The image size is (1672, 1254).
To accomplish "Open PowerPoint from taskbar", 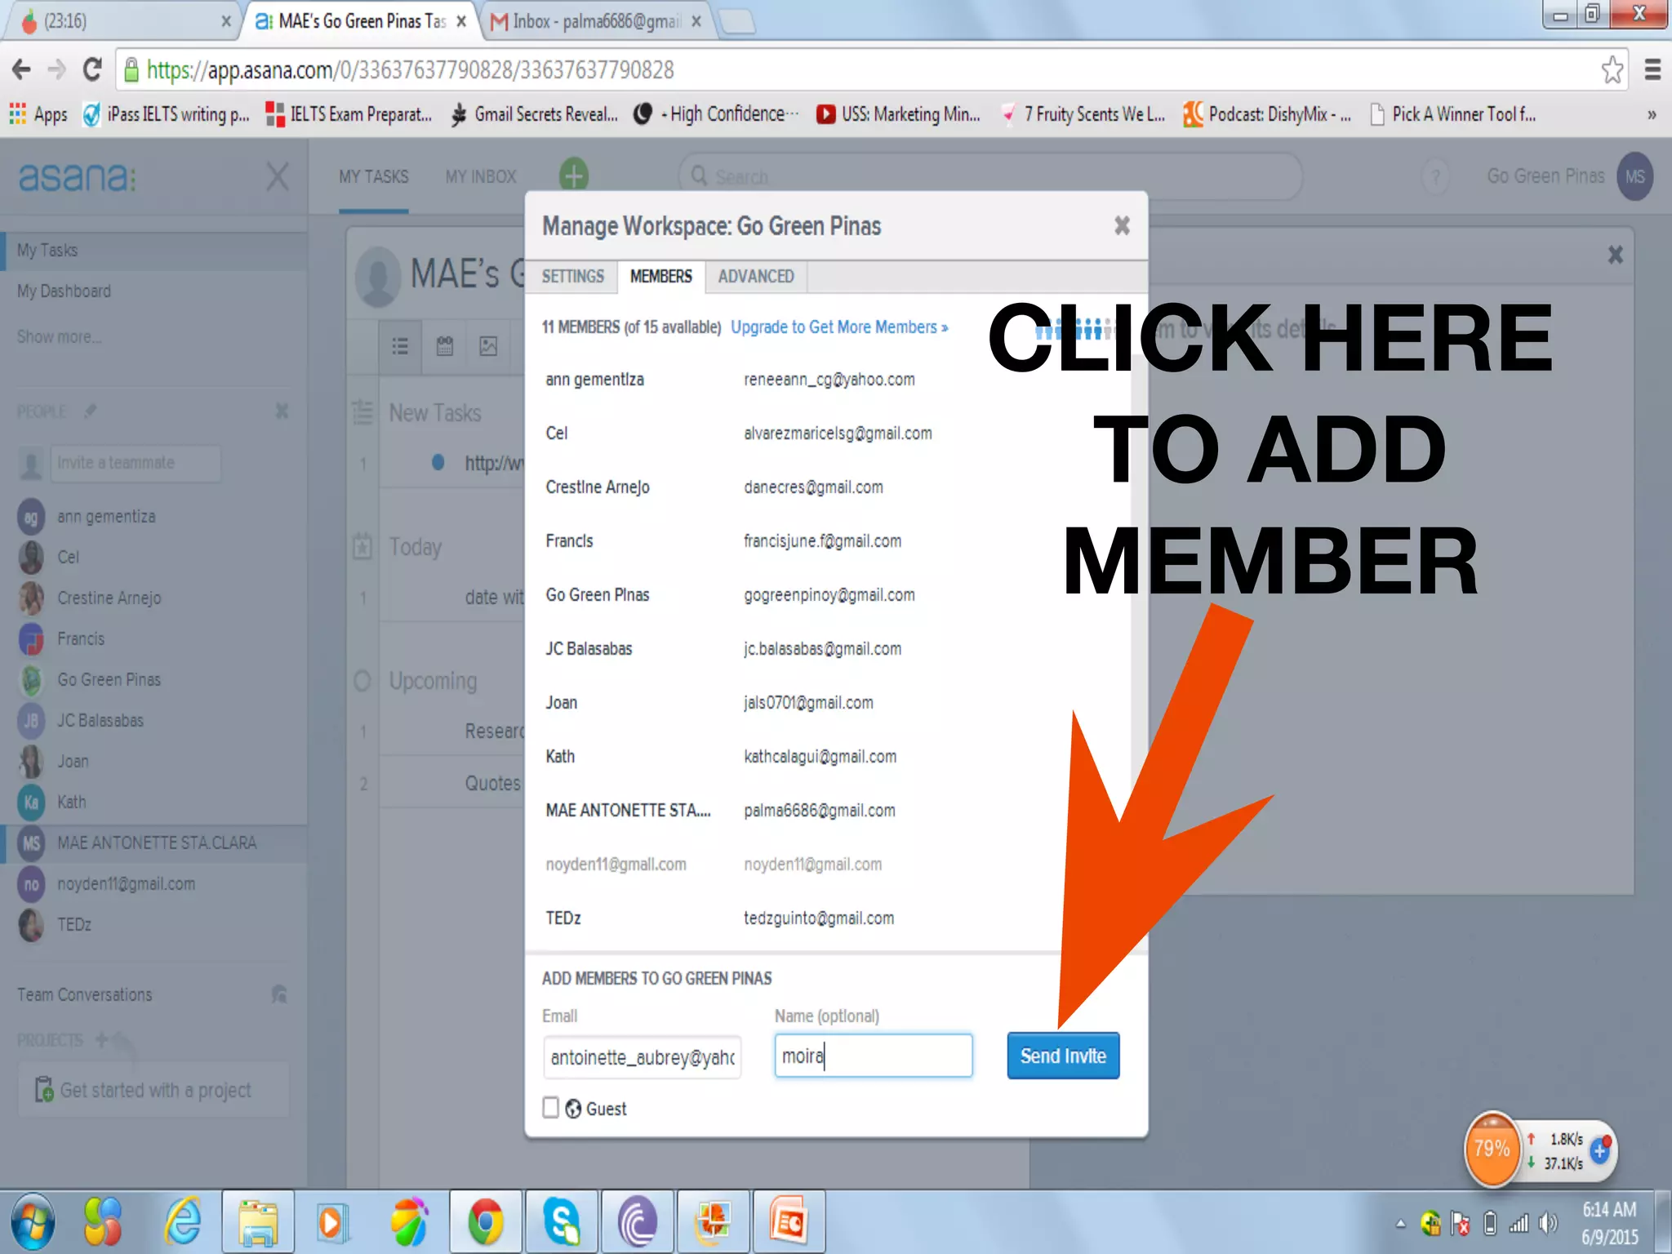I will (x=789, y=1221).
